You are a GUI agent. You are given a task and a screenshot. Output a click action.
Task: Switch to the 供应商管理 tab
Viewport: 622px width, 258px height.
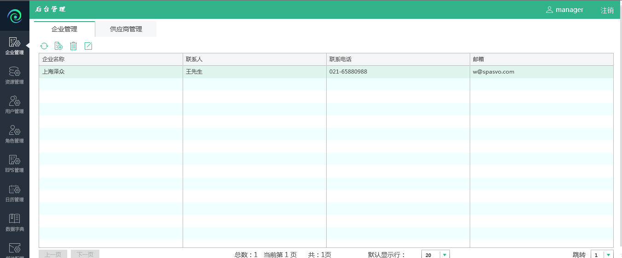(x=126, y=29)
